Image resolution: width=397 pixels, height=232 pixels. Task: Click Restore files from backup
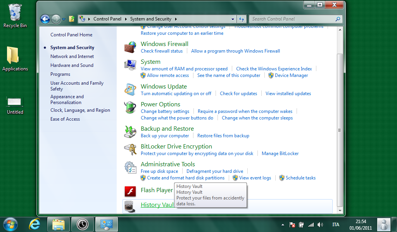223,136
